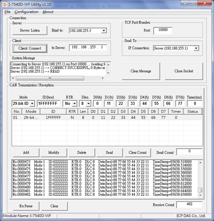214x221 pixels.
Task: Click the Modify button
Action: click(x=54, y=153)
